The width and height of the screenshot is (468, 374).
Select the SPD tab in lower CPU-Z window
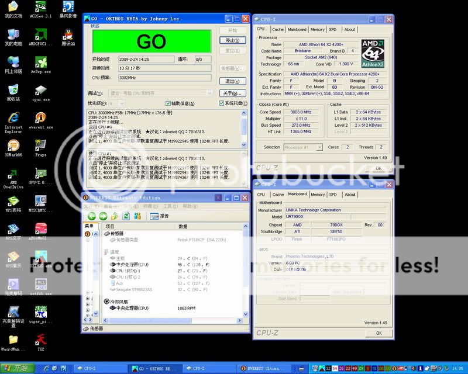[332, 195]
